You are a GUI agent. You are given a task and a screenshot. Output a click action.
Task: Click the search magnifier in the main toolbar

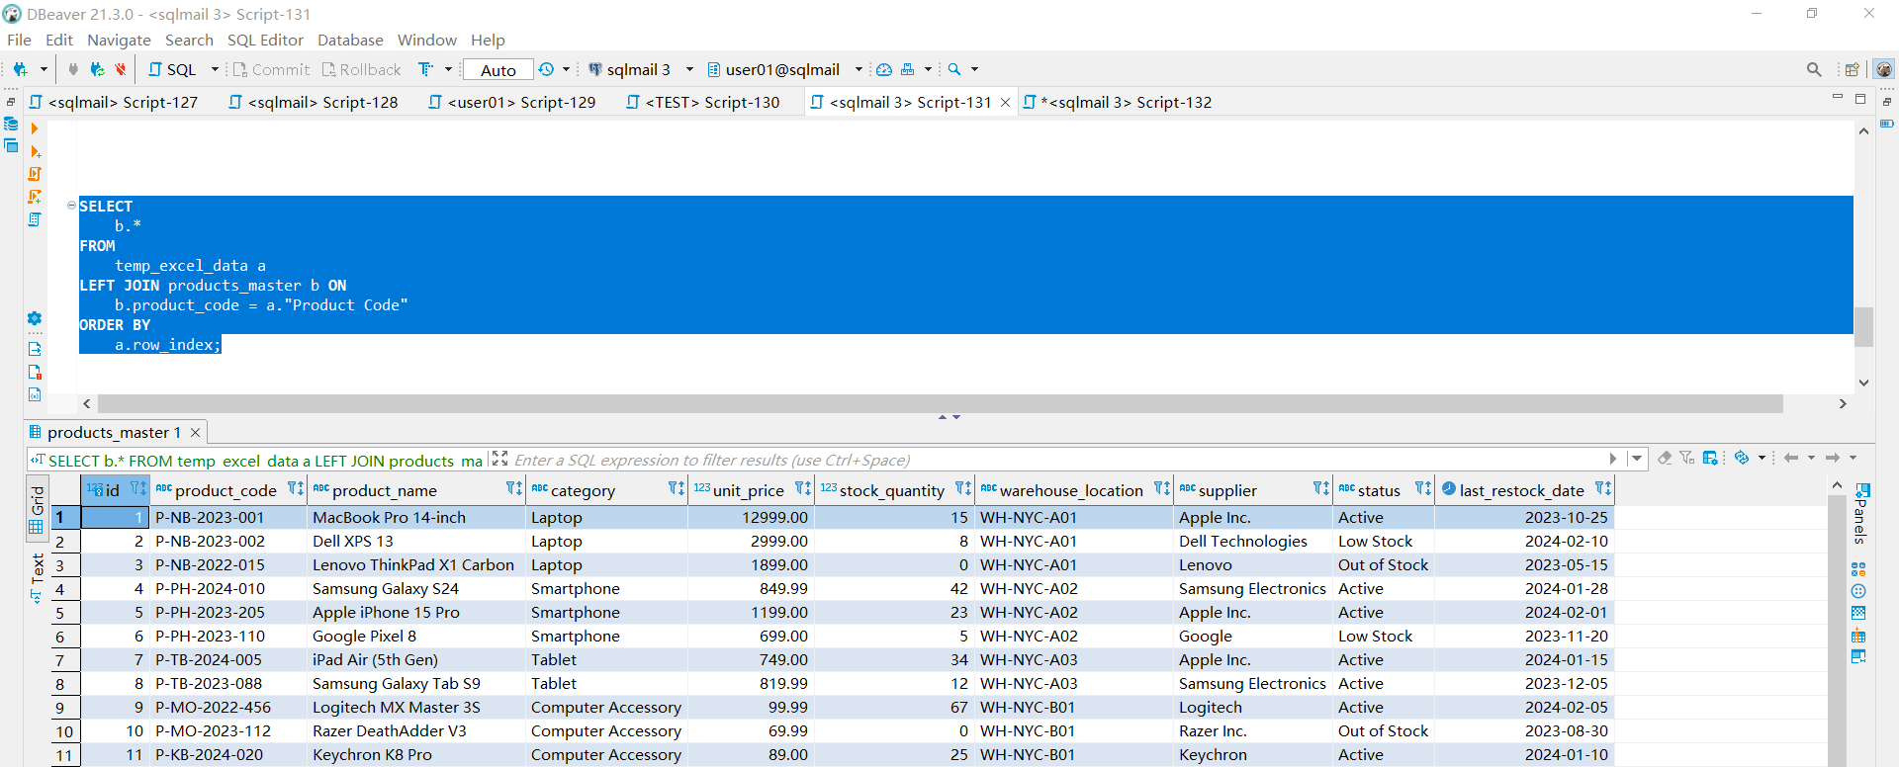coord(954,69)
